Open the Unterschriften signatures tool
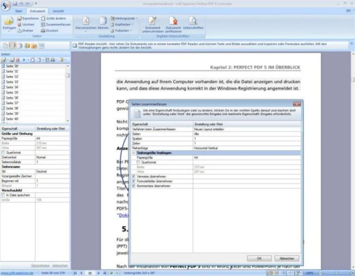The width and height of the screenshot is (355, 276). click(193, 21)
